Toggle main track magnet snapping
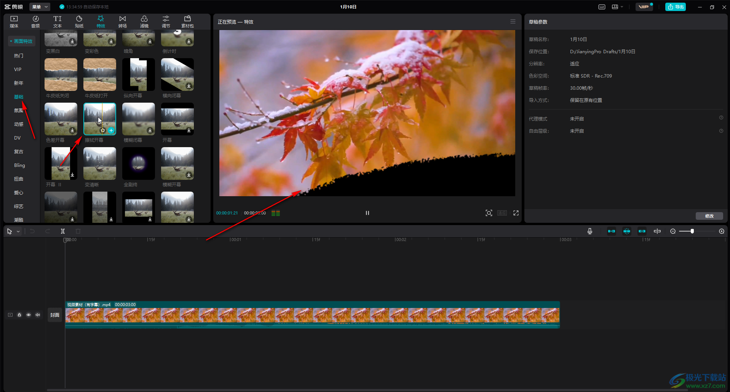 [612, 231]
